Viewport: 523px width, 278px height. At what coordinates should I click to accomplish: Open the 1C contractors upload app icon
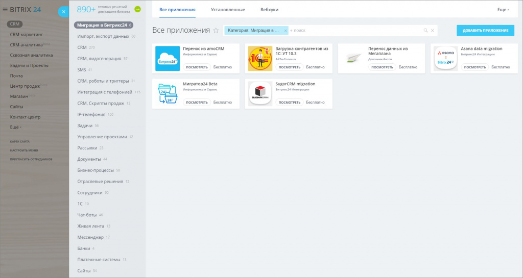click(260, 59)
